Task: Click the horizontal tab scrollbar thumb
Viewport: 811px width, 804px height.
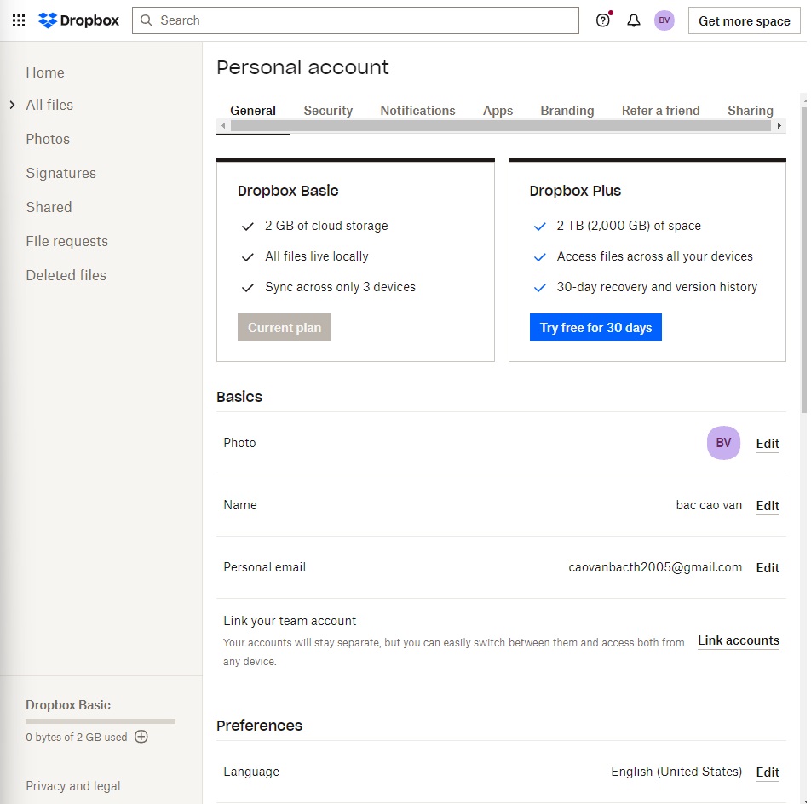Action: tap(501, 126)
